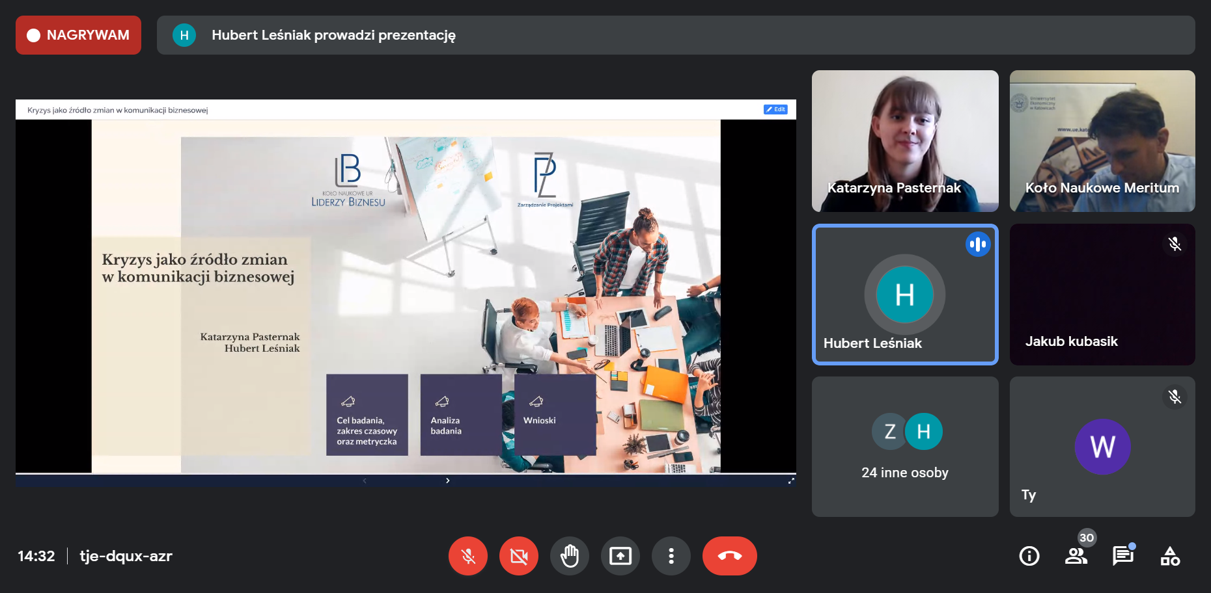Screen dimensions: 1211x593
Task: Go to the next slide arrow
Action: 447,481
